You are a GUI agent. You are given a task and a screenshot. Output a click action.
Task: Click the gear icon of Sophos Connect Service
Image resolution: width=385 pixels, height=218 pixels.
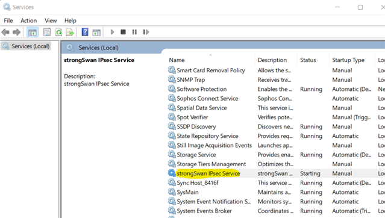(172, 98)
